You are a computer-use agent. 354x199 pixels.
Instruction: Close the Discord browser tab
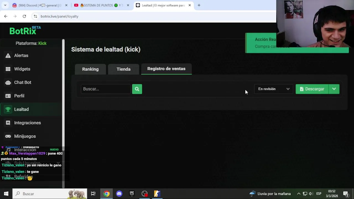pyautogui.click(x=66, y=5)
